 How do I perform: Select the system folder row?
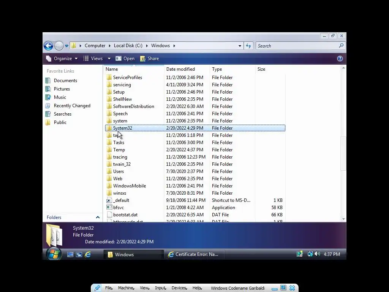pyautogui.click(x=195, y=121)
